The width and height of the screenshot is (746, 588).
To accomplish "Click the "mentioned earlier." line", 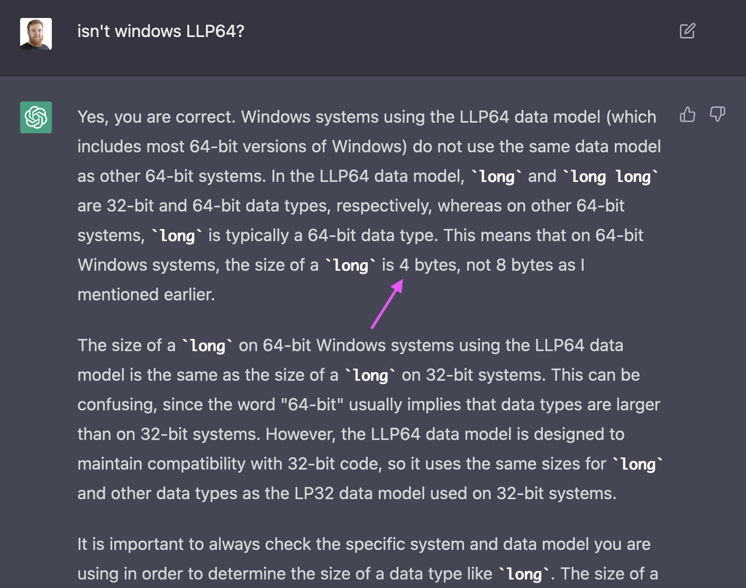I will pyautogui.click(x=146, y=295).
